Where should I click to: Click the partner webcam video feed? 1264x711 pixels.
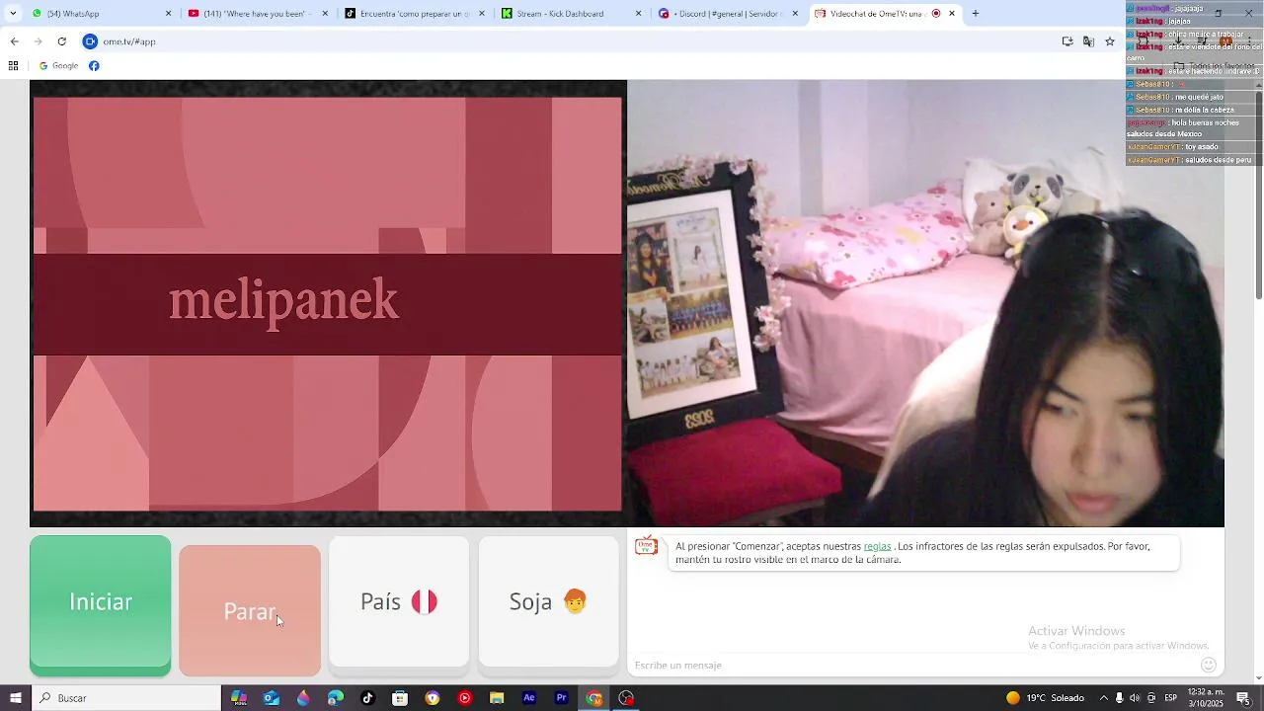pos(925,303)
